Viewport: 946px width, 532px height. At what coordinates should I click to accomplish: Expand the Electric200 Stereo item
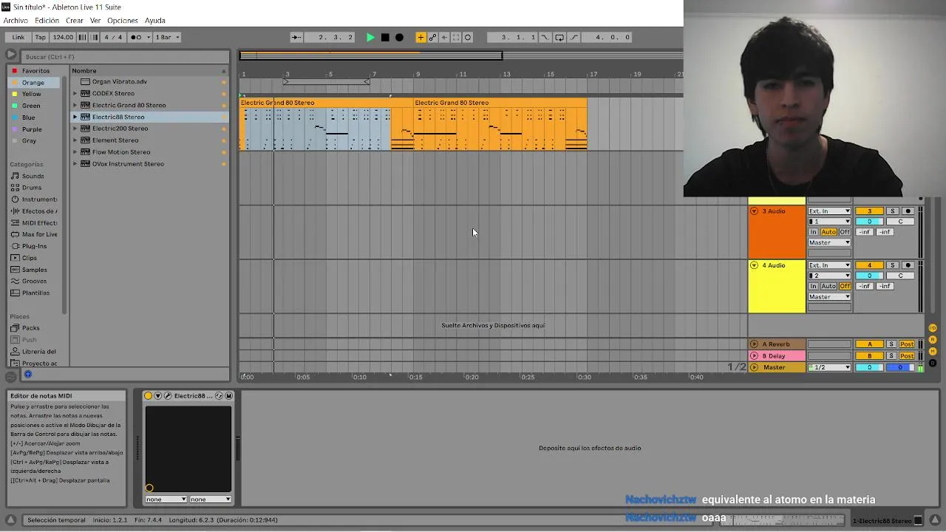click(x=75, y=129)
